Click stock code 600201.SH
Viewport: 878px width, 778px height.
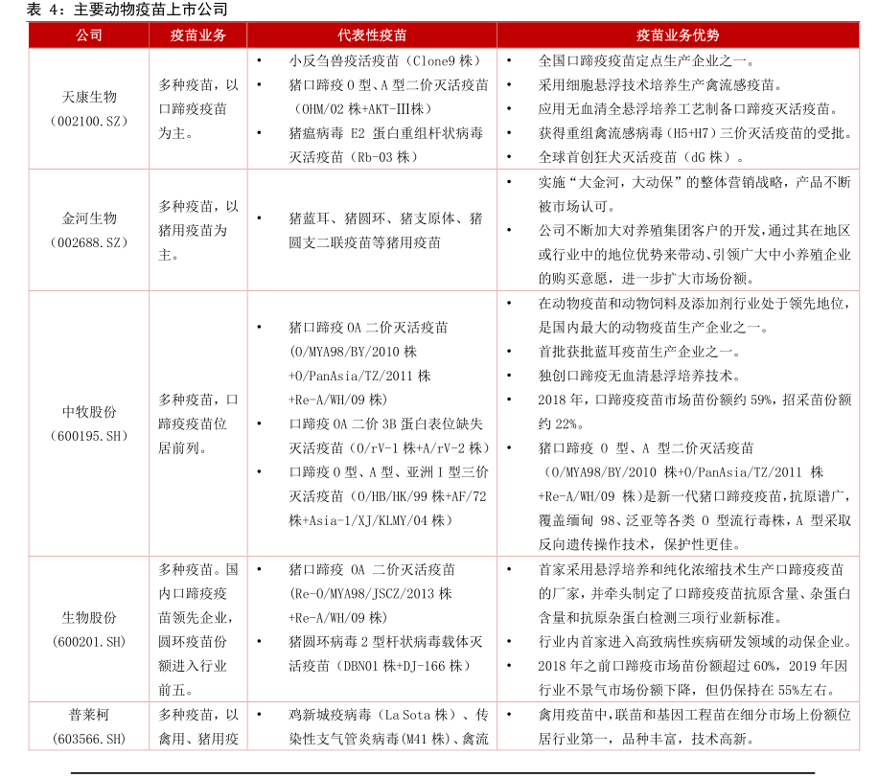point(88,641)
